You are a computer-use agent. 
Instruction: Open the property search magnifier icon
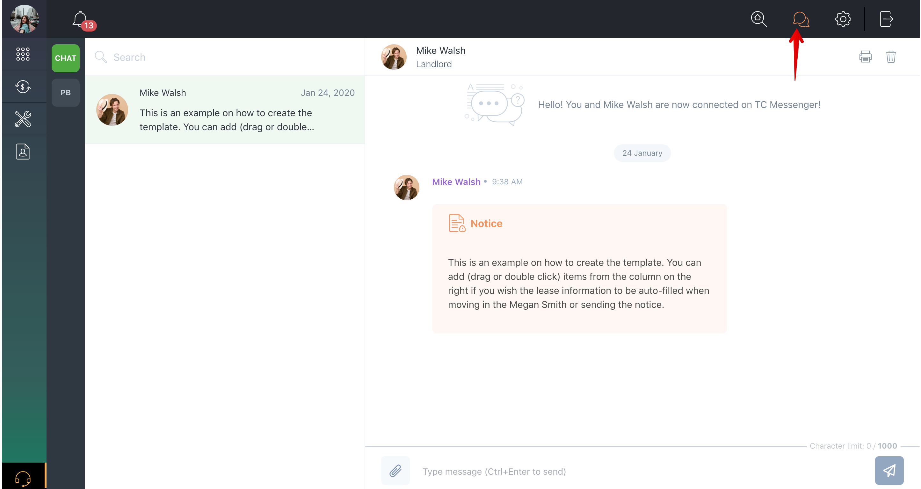(759, 19)
